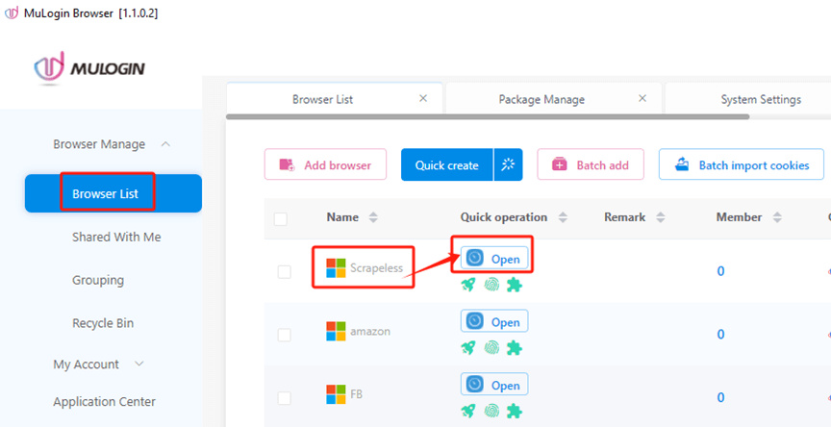Image resolution: width=831 pixels, height=427 pixels.
Task: Click the puzzle extension icon in Scrapeless row
Action: [x=514, y=285]
